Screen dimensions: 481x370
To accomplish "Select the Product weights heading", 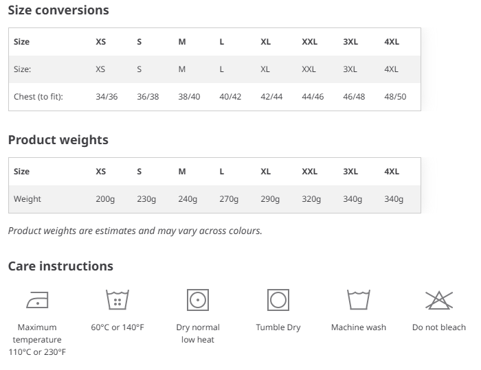I will click(x=58, y=140).
